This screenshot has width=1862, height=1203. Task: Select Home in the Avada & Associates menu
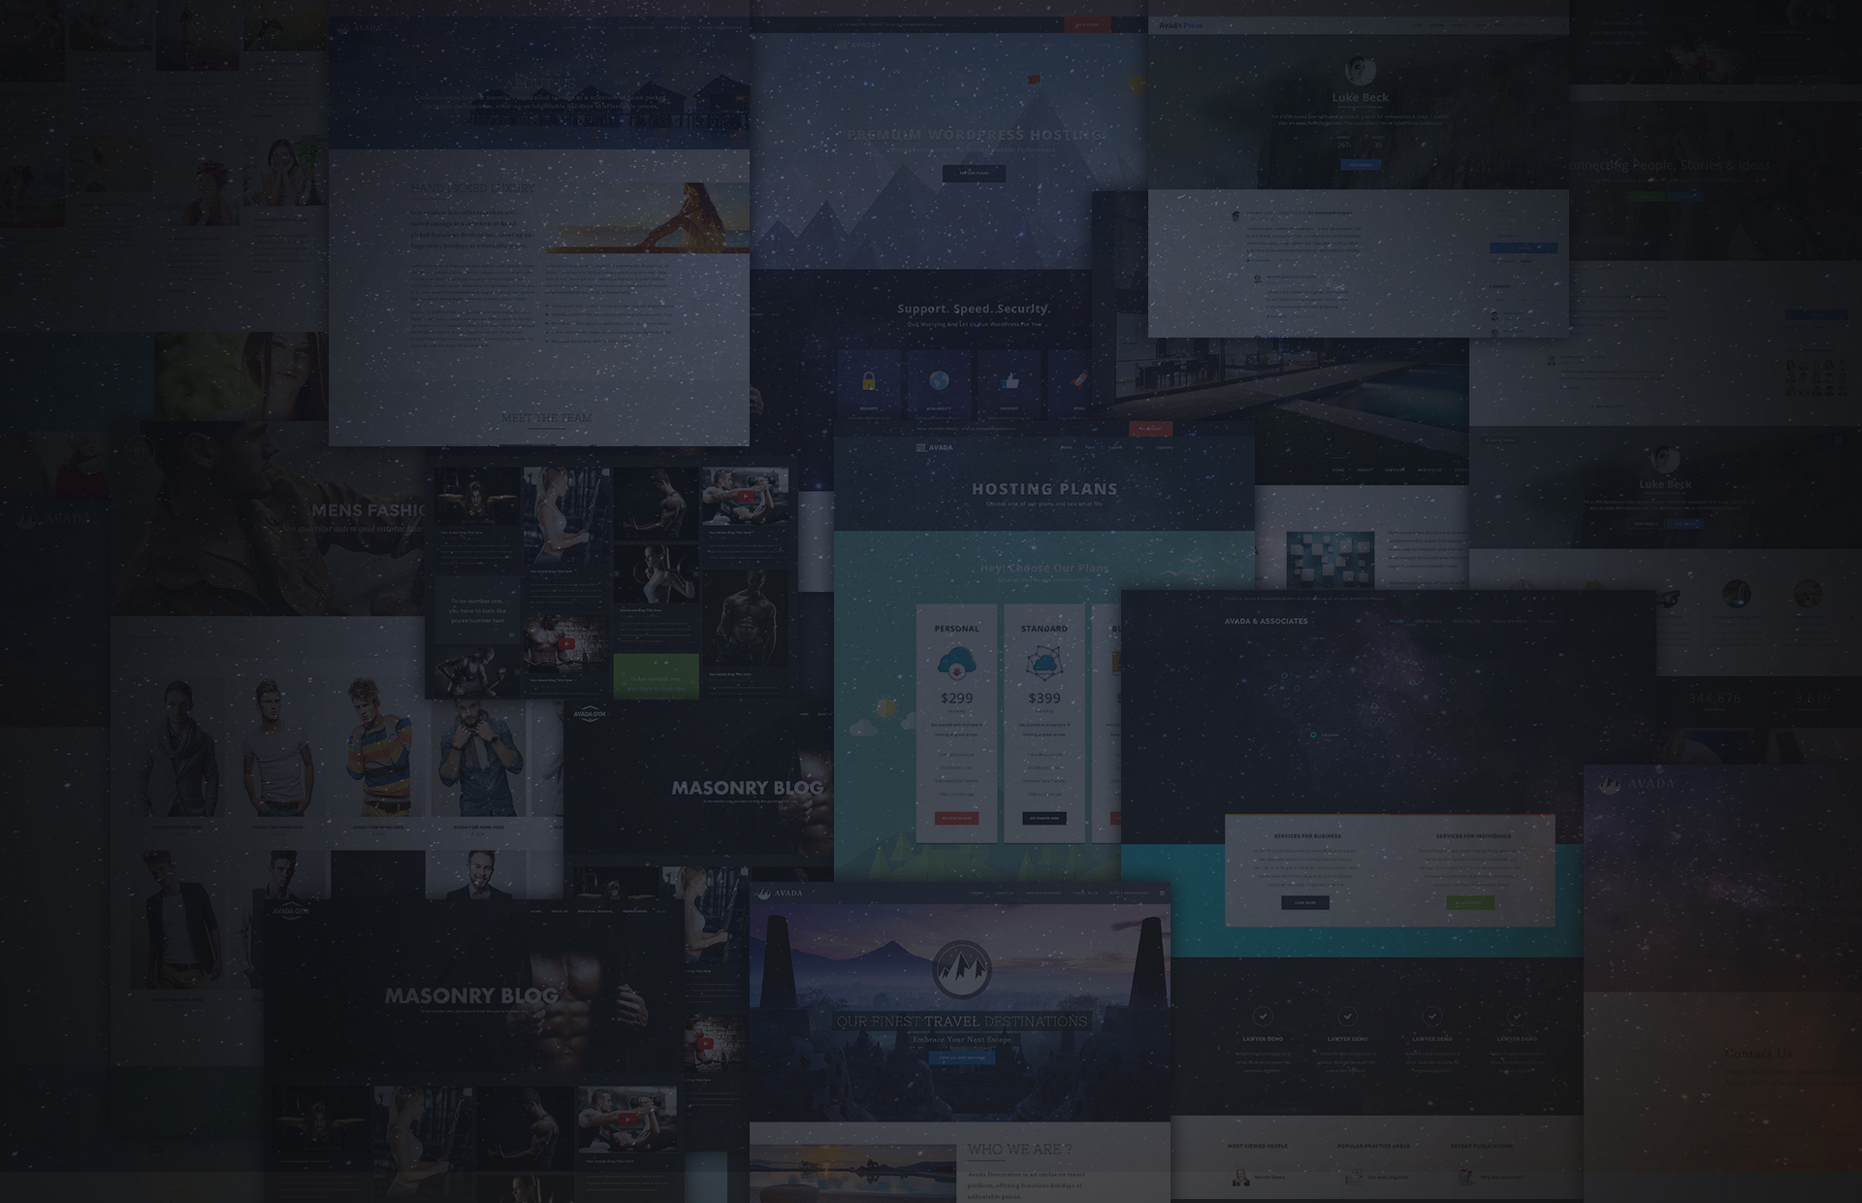[1396, 621]
